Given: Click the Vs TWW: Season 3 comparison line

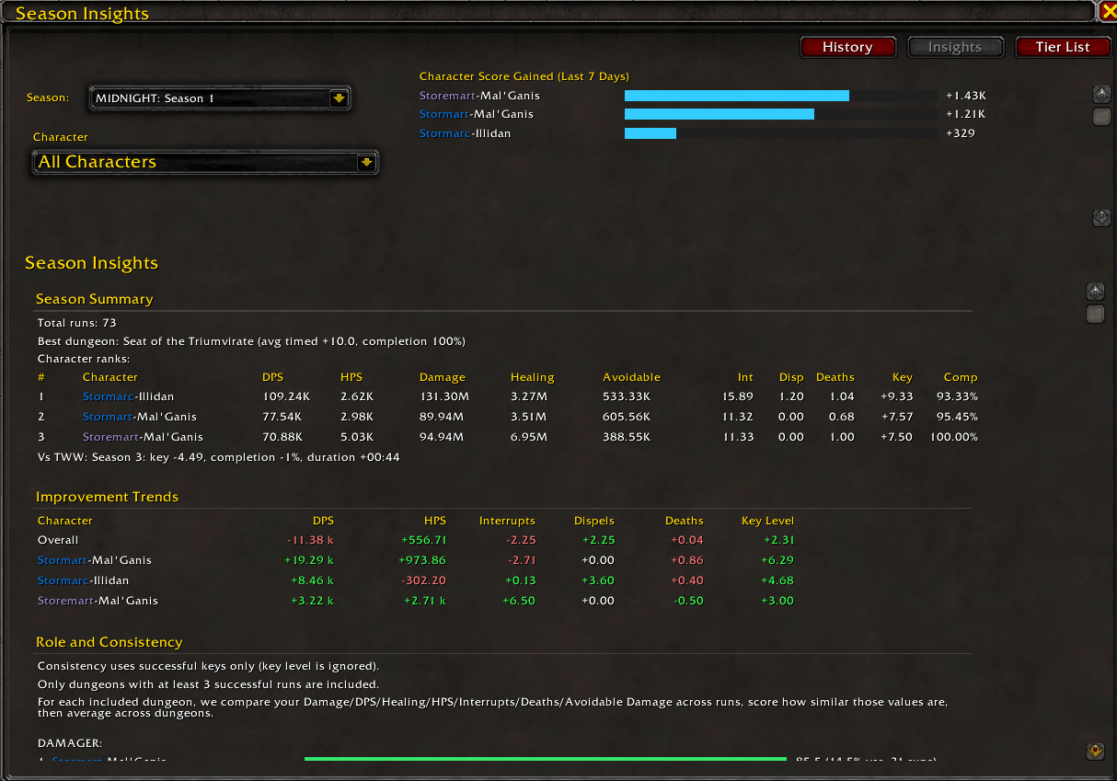Looking at the screenshot, I should 218,457.
